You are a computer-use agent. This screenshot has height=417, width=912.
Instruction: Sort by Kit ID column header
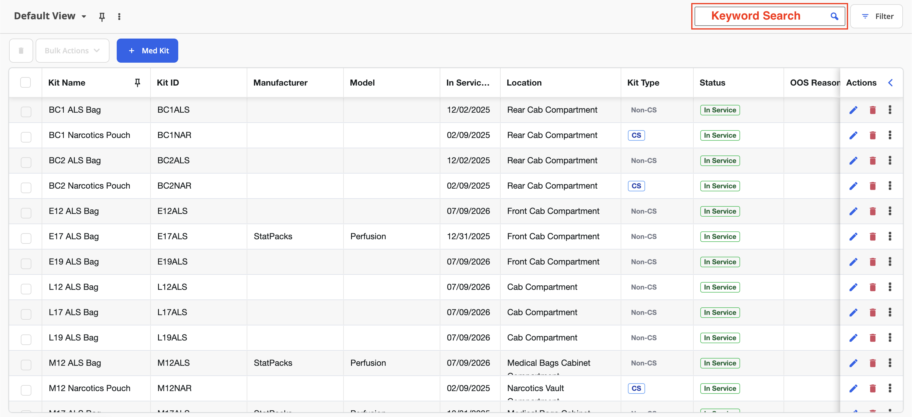coord(168,83)
